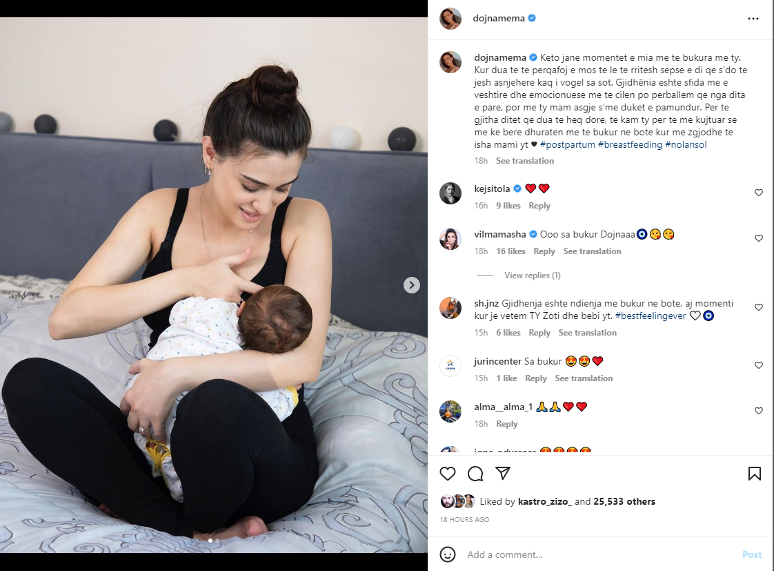The width and height of the screenshot is (774, 571).
Task: Open the #breastfeeding hashtag
Action: pyautogui.click(x=630, y=144)
